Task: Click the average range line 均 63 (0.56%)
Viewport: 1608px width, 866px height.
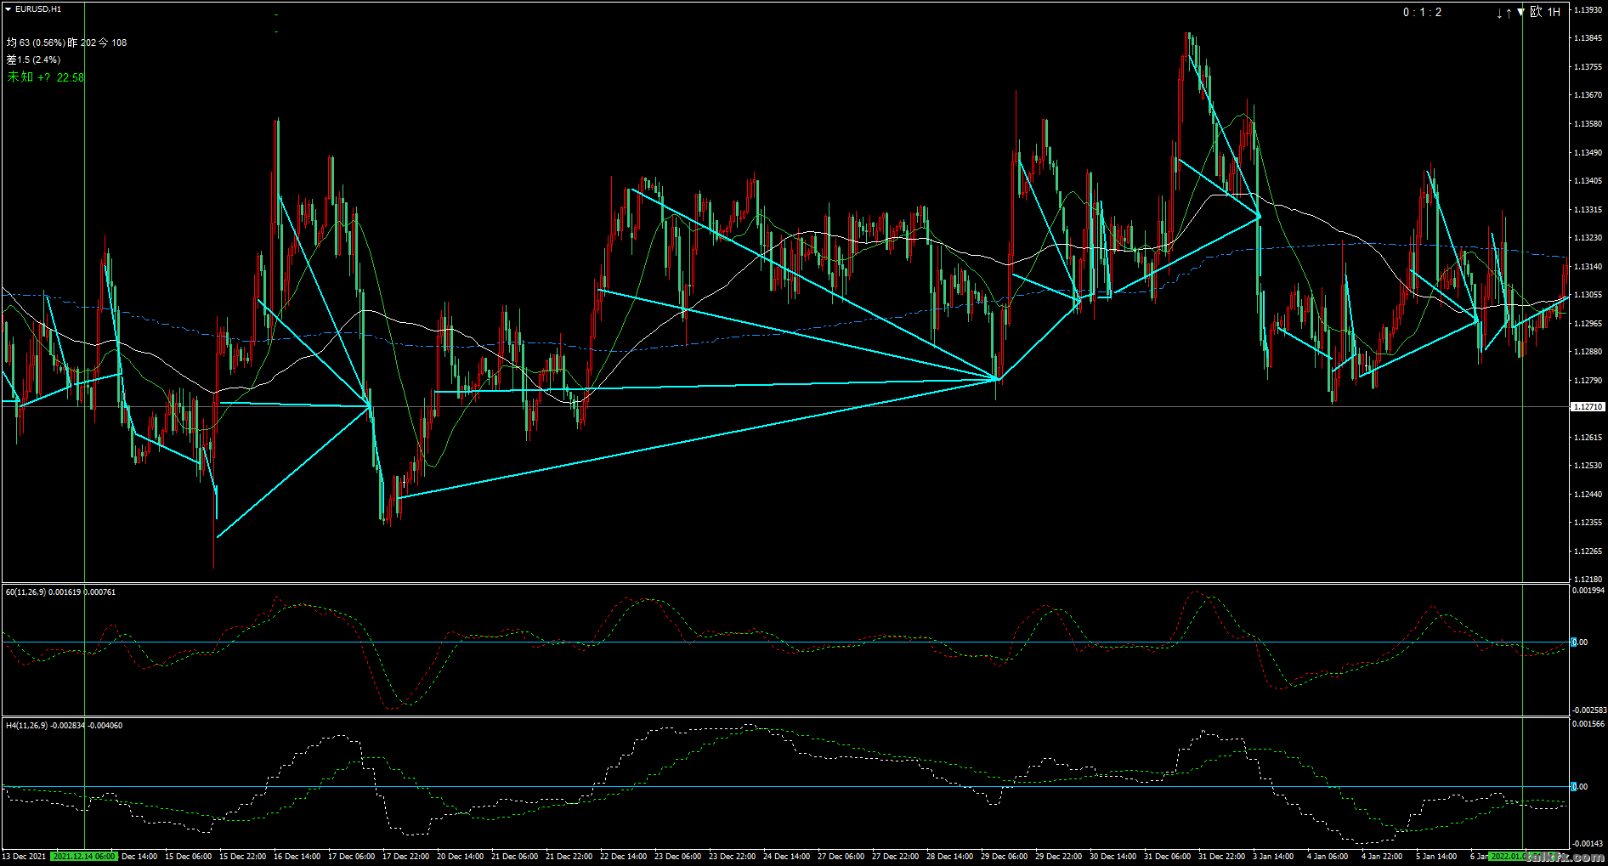Action: point(36,42)
